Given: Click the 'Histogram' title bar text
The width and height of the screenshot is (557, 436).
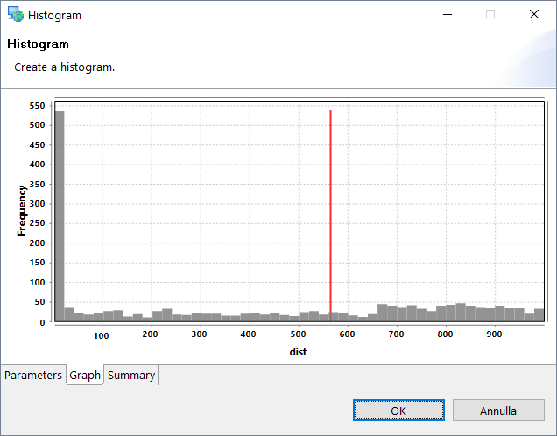Looking at the screenshot, I should (x=54, y=15).
